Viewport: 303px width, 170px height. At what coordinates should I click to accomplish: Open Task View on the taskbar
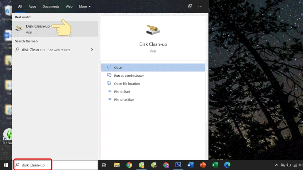[104, 165]
